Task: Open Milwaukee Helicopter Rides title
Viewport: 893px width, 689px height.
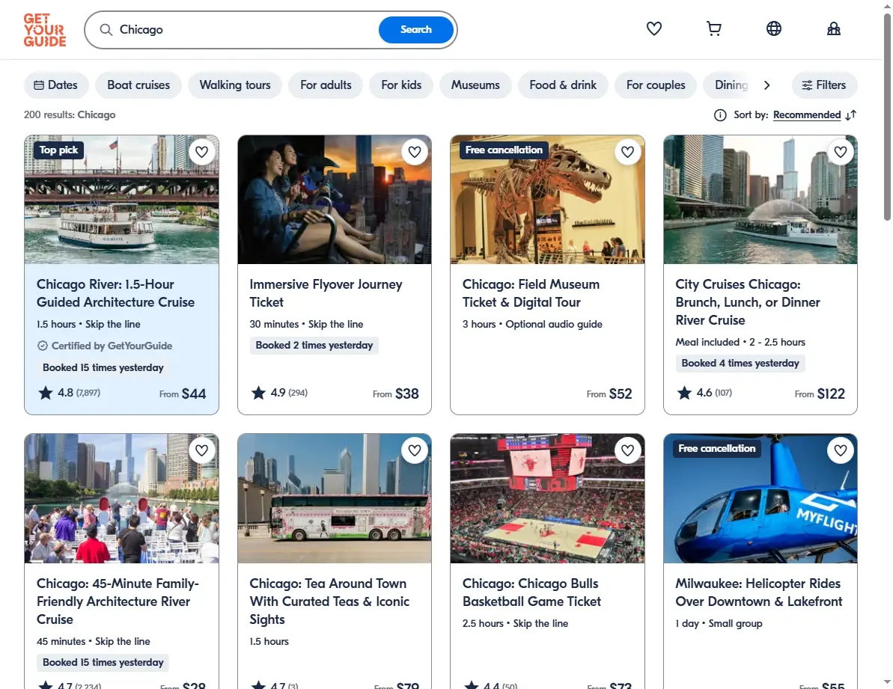Action: [x=758, y=592]
